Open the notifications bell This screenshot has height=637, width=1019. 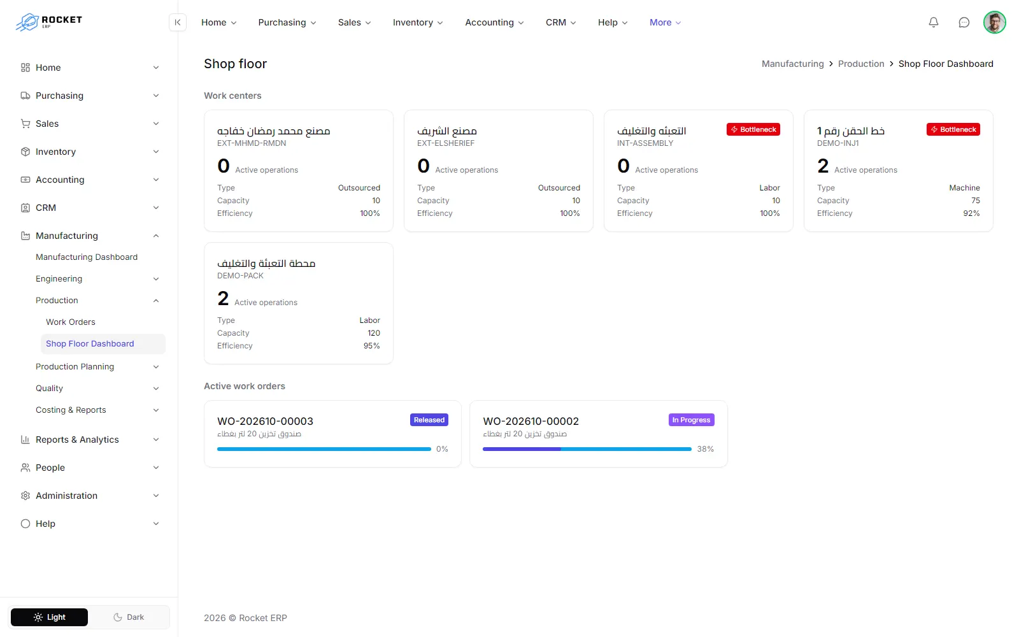tap(934, 22)
